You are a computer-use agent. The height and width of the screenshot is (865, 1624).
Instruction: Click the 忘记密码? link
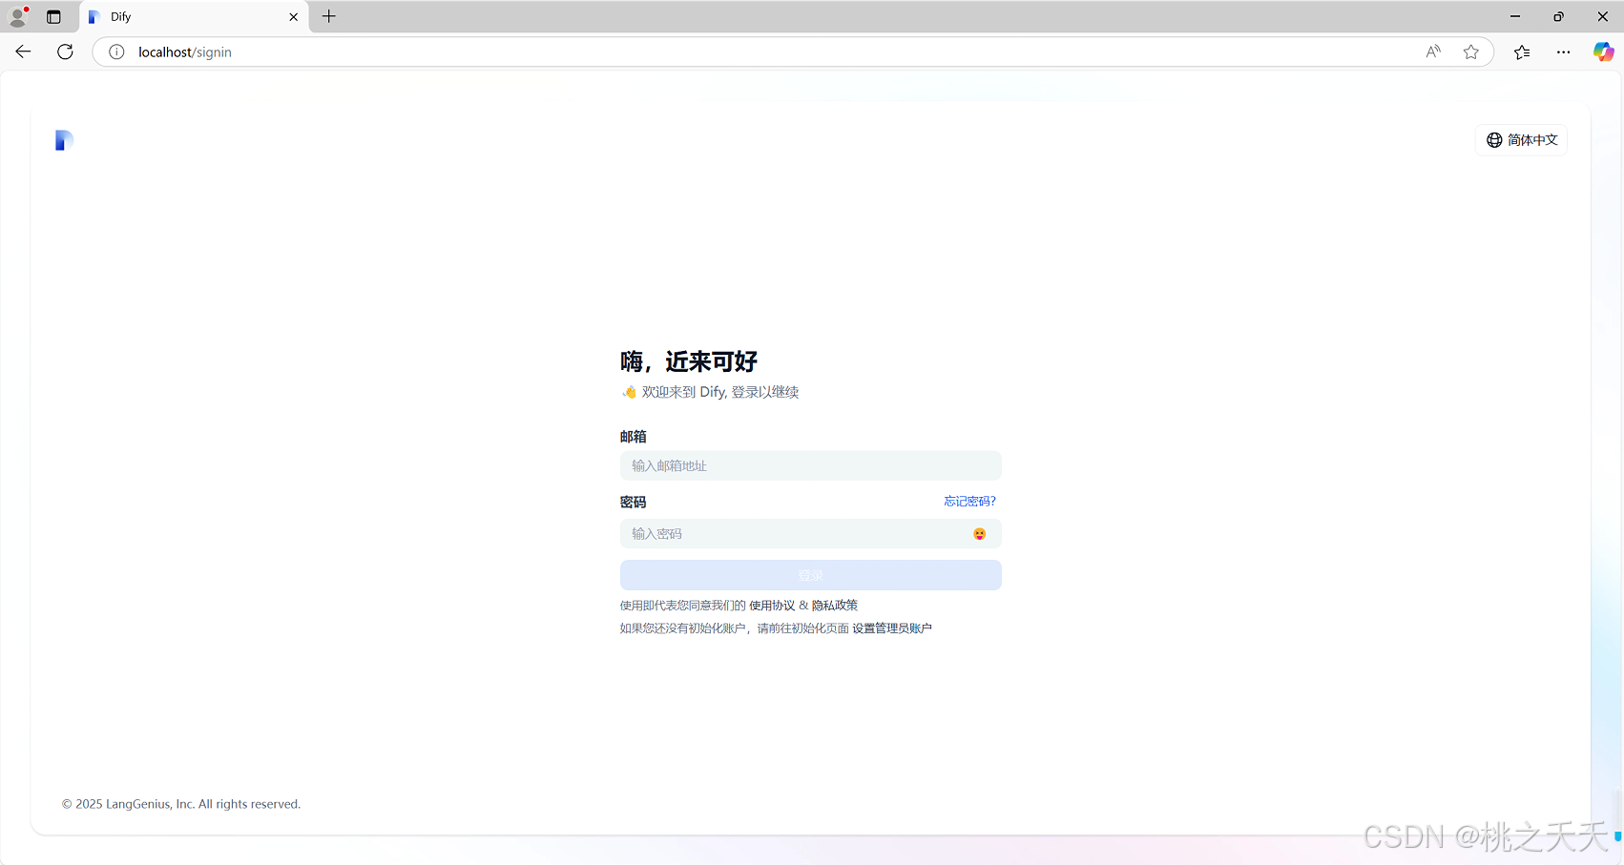pos(969,502)
